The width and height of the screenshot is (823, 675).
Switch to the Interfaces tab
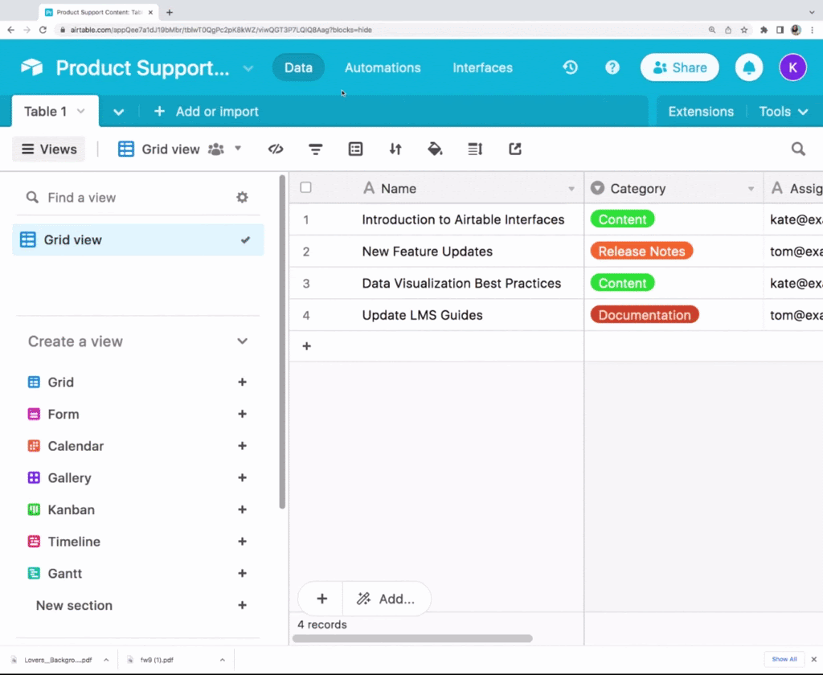pos(482,67)
